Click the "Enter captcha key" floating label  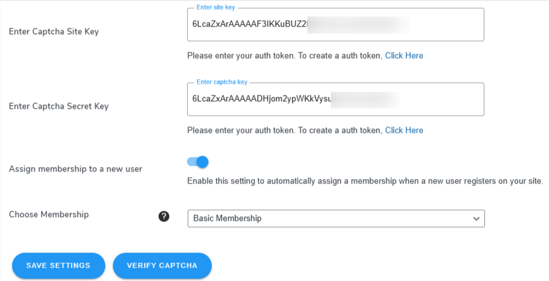[x=222, y=82]
